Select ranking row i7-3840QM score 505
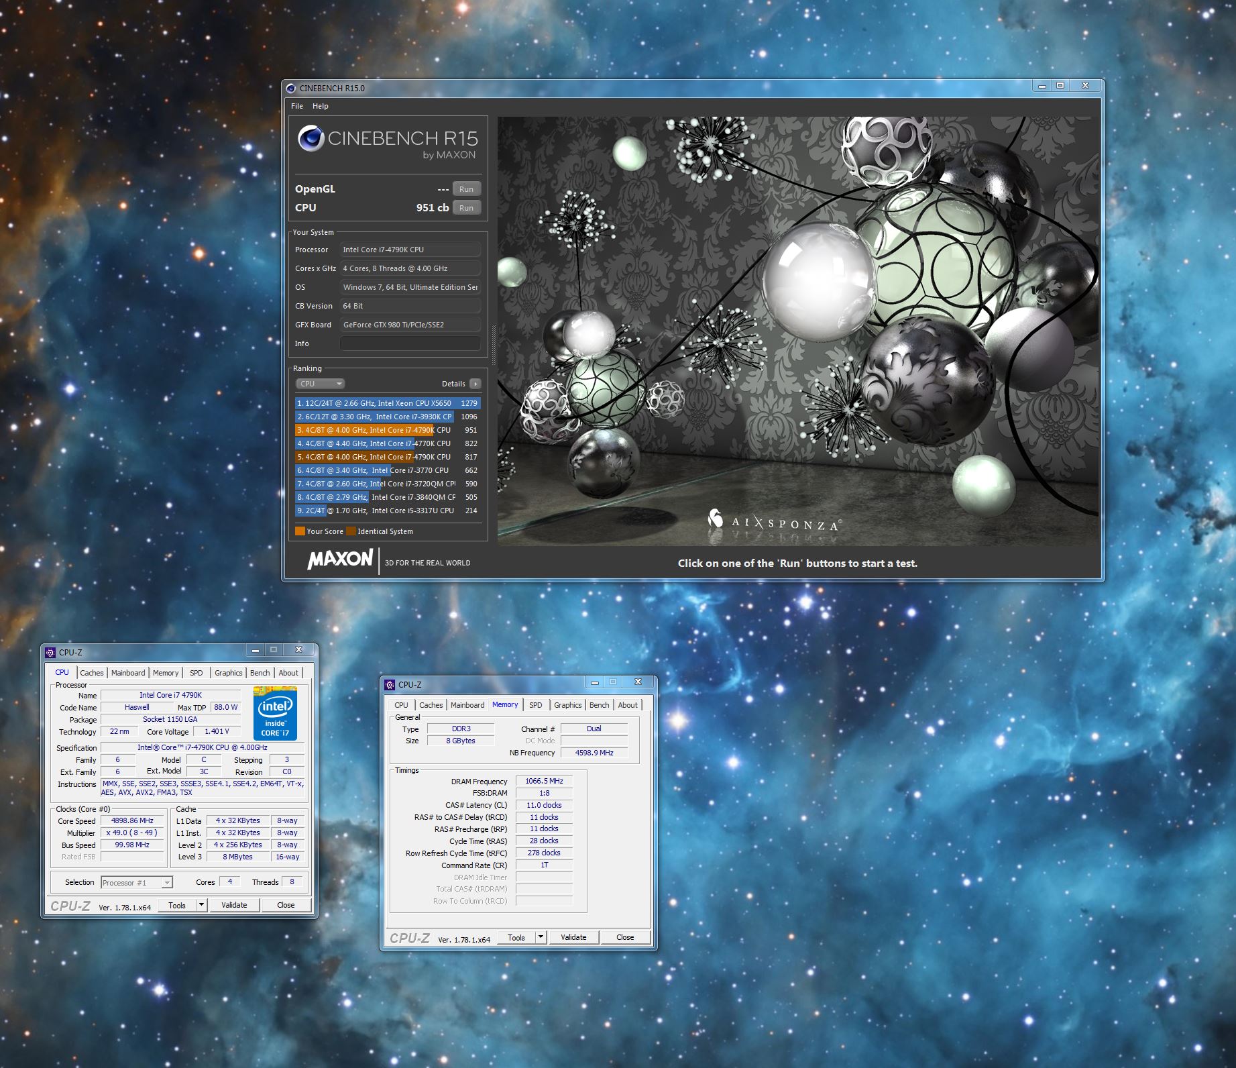This screenshot has width=1236, height=1068. (388, 497)
